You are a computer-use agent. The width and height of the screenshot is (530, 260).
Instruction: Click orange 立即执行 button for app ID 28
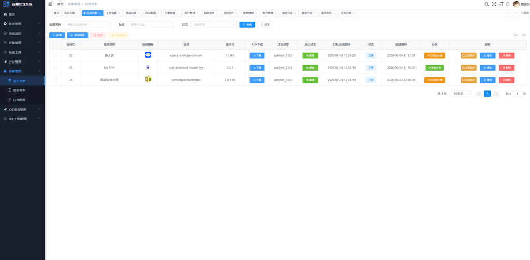pyautogui.click(x=469, y=80)
